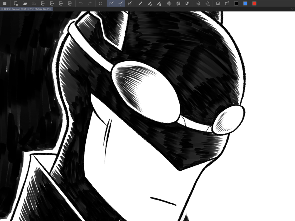Click the Open file folder icon

25,4
